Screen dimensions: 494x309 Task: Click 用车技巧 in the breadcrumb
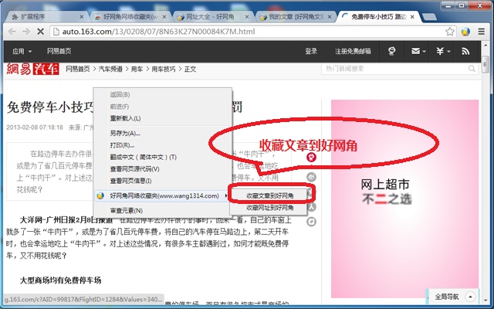pyautogui.click(x=164, y=69)
